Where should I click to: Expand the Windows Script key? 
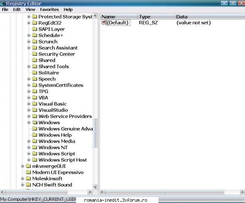point(29,154)
